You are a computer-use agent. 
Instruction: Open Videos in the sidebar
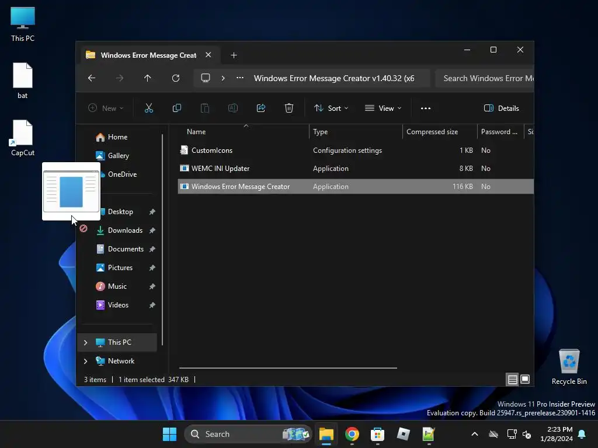[118, 305]
